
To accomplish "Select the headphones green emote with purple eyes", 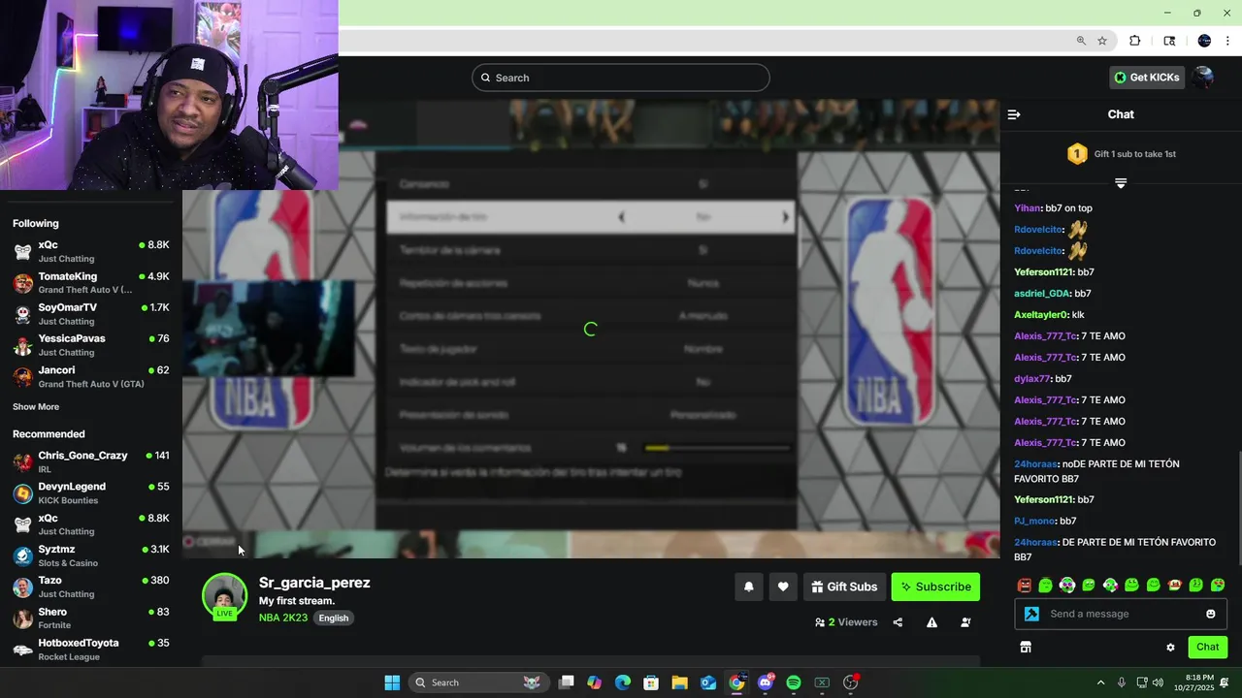I will (x=1067, y=585).
